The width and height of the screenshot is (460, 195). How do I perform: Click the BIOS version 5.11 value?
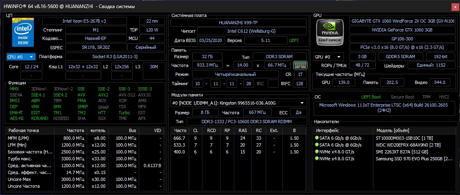pyautogui.click(x=266, y=40)
